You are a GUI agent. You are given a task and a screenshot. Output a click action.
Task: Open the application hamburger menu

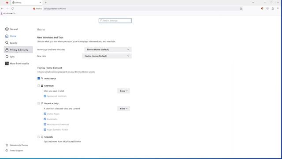point(278,8)
